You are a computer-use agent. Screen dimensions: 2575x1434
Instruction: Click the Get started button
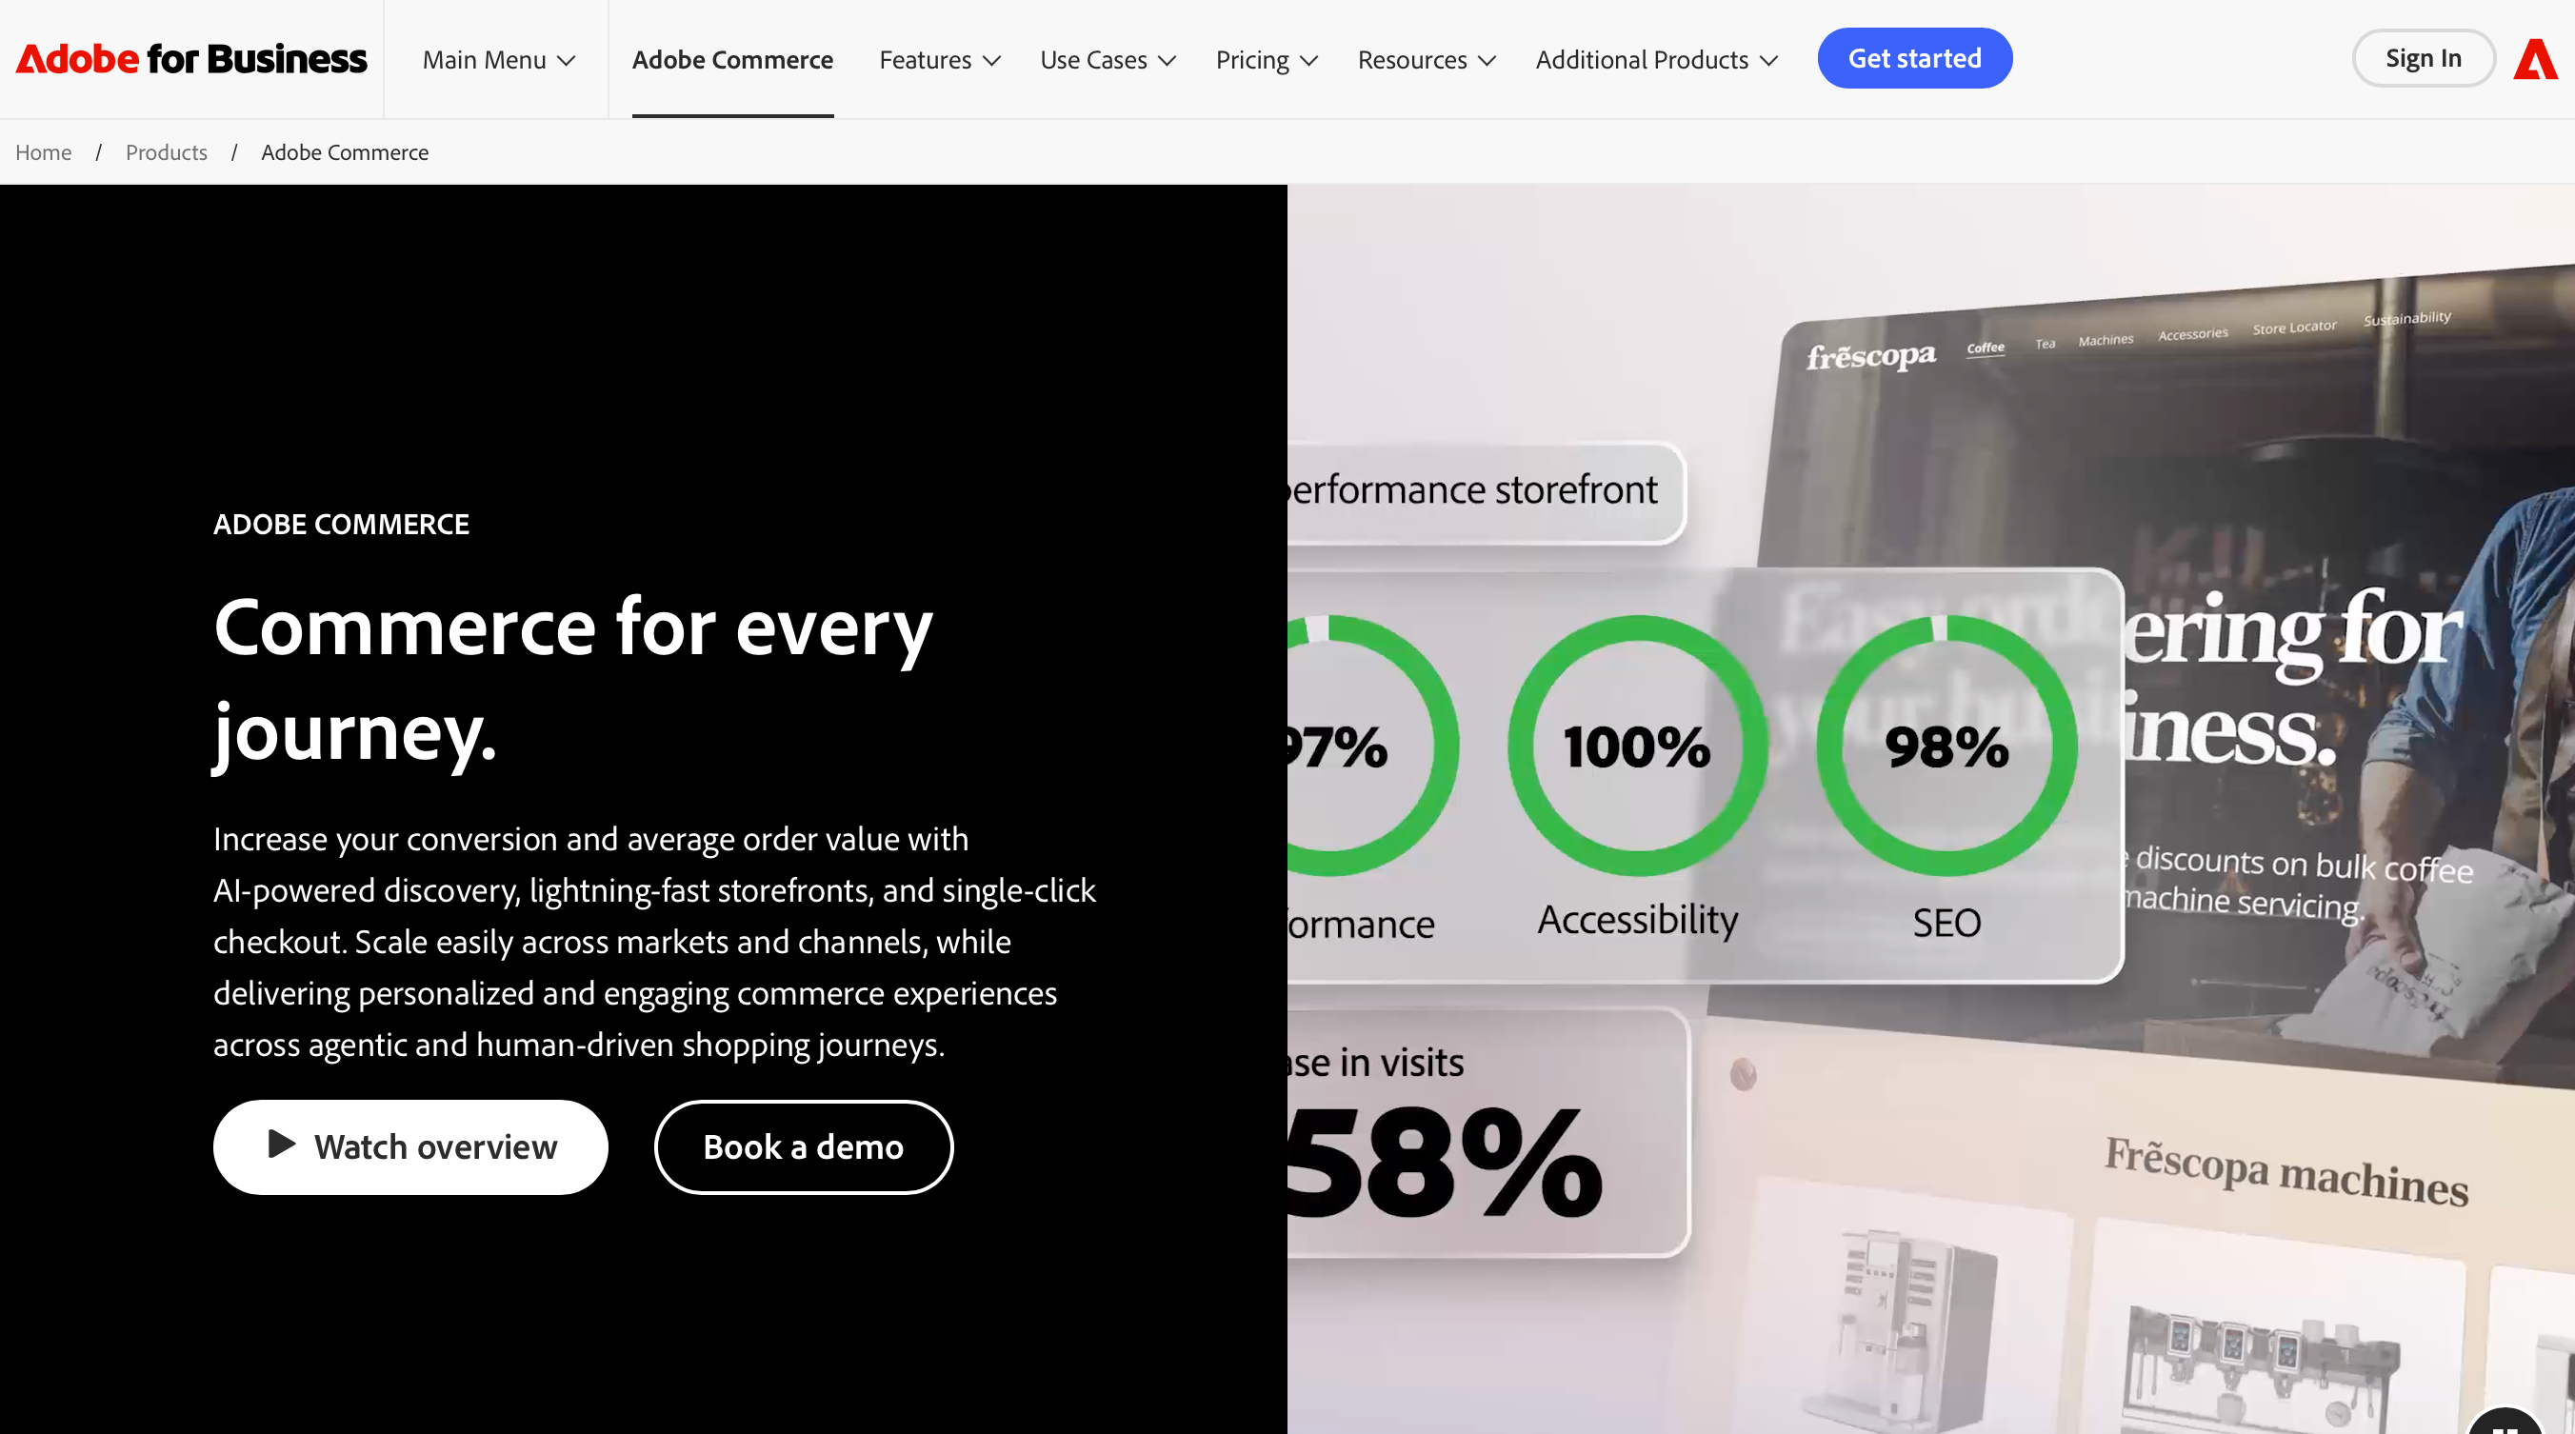(x=1914, y=58)
